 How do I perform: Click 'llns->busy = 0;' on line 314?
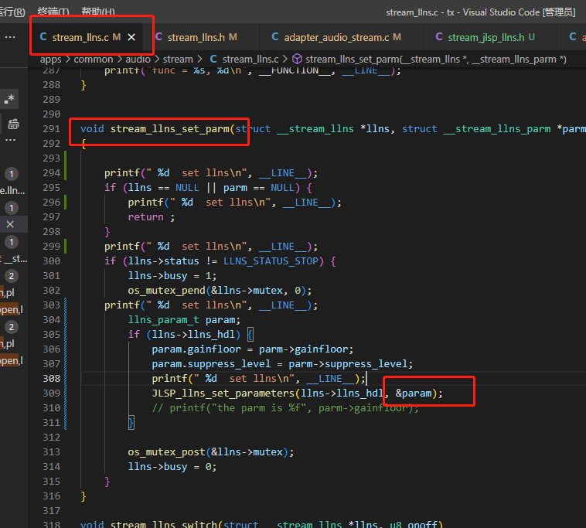coord(172,467)
